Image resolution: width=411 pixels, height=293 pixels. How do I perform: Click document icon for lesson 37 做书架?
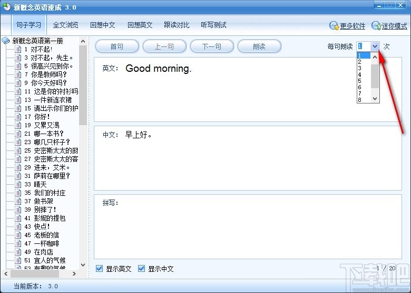tap(18, 201)
